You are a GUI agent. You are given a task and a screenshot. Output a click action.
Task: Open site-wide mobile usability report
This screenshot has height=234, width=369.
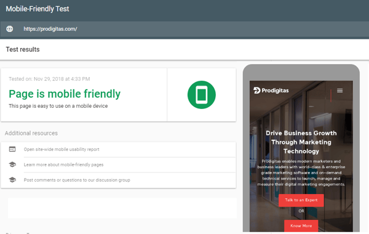[61, 150]
